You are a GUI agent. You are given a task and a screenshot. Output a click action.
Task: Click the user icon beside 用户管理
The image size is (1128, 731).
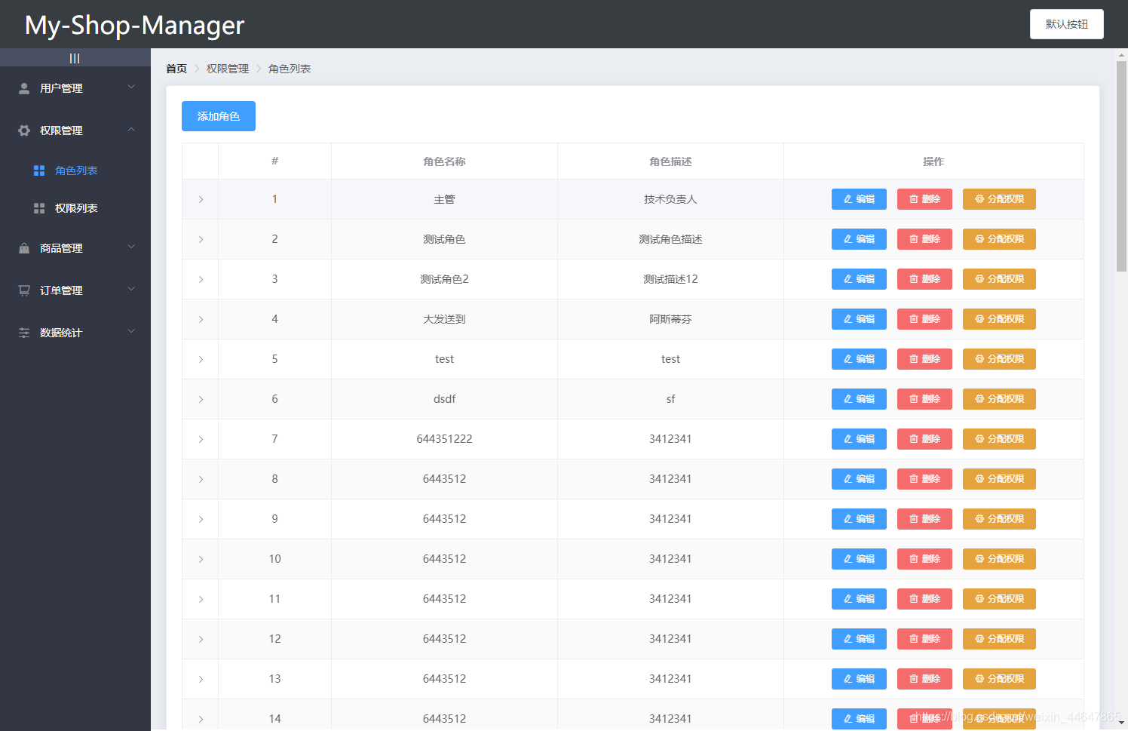pos(24,88)
